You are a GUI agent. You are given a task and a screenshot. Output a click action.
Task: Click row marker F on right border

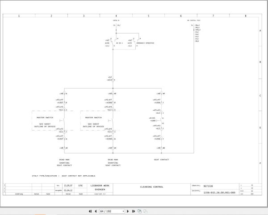260,163
